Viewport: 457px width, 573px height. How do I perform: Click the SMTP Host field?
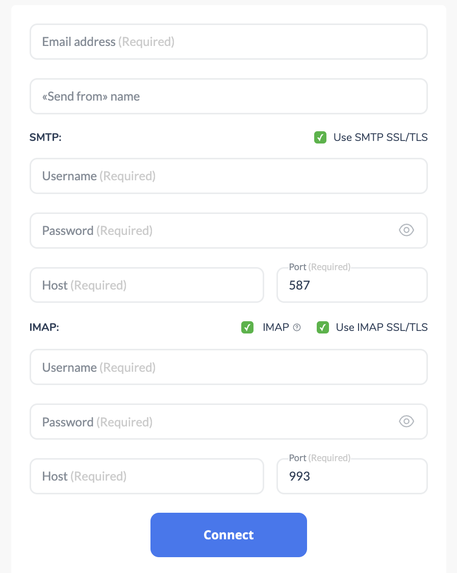coord(147,284)
